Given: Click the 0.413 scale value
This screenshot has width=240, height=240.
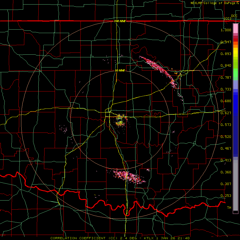Looking at the screenshot, I should click(x=226, y=160).
